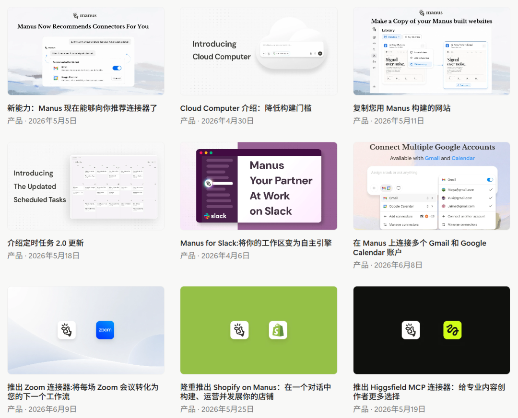Select Jaime@gmail.com account row
518x418 pixels.
[x=467, y=206]
